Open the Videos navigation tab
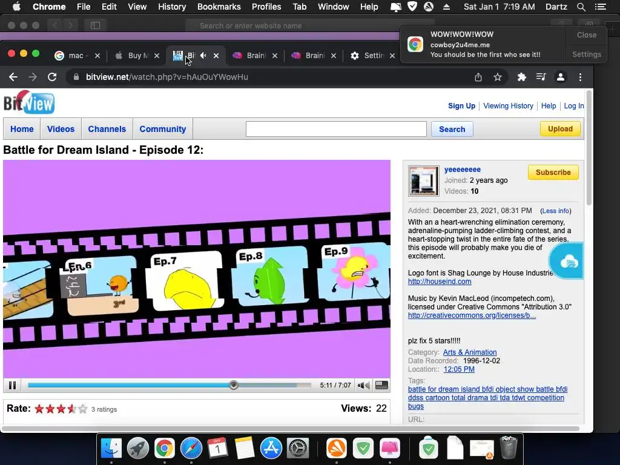620x465 pixels. point(61,129)
